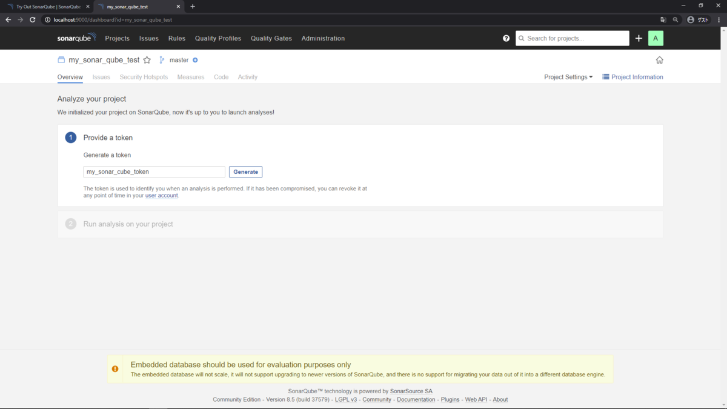Open the Projects menu

(x=117, y=38)
